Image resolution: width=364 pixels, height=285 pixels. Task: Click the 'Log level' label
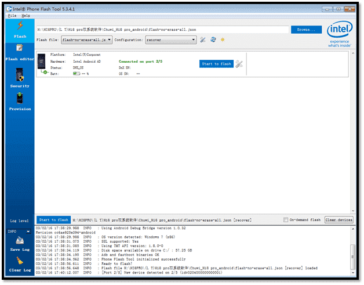[19, 221]
